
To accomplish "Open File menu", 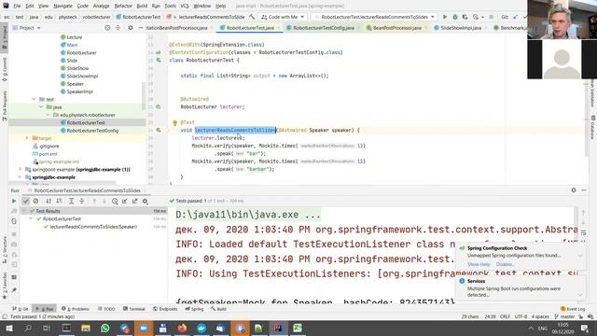I will (17, 6).
